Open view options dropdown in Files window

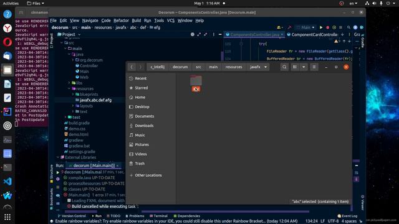click(x=304, y=67)
